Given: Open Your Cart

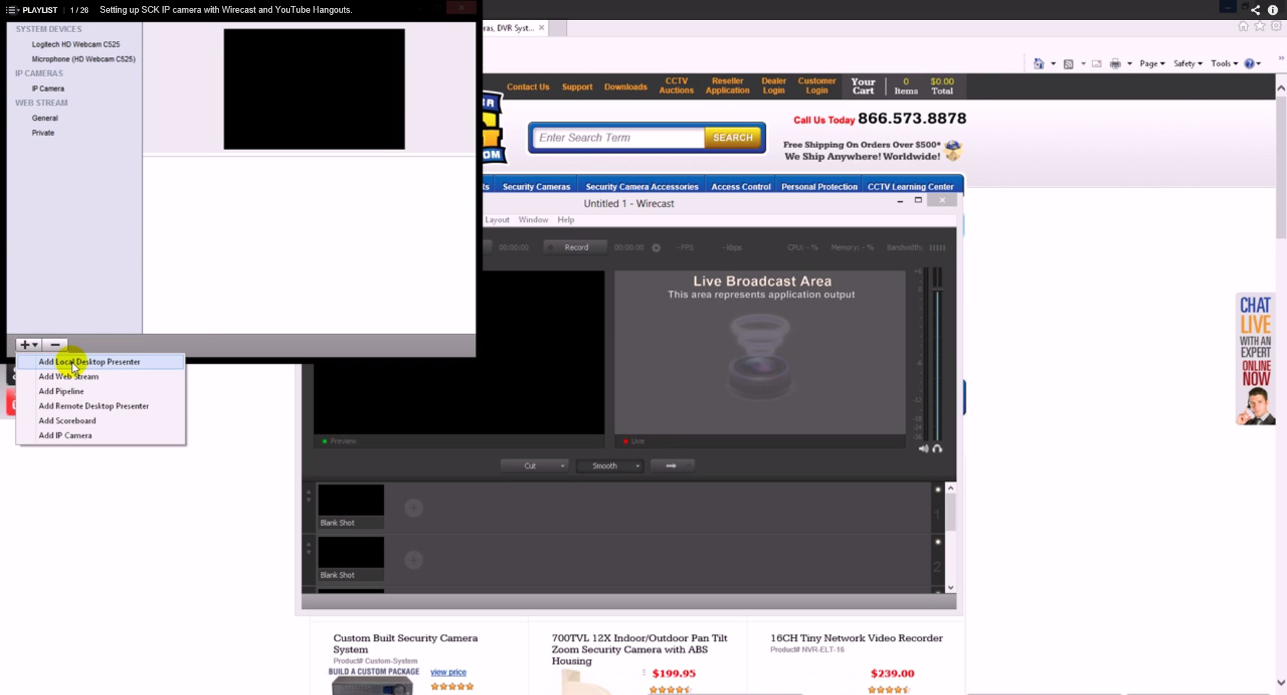Looking at the screenshot, I should [863, 86].
